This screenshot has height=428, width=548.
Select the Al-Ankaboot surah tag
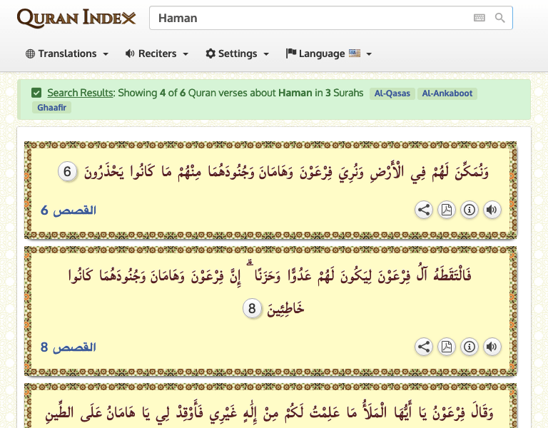point(447,93)
